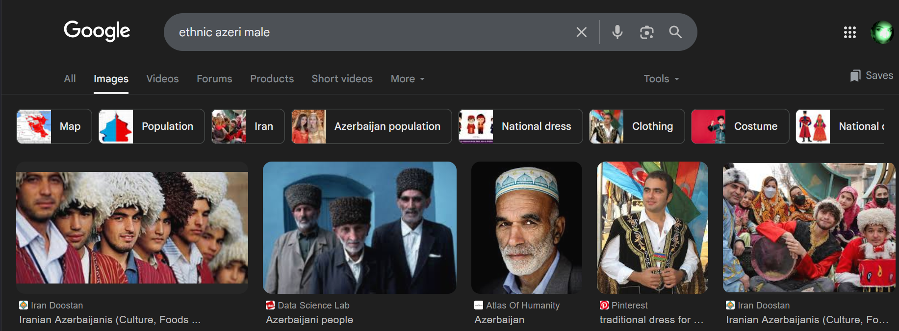Open the Google apps grid

point(849,32)
